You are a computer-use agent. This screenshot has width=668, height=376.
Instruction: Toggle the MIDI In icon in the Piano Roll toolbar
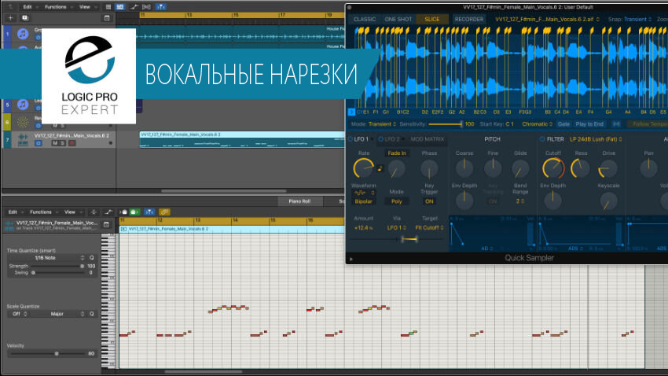coord(123,212)
